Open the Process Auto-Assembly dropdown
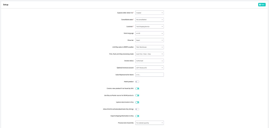Viewport: 269px width, 128px height. coord(149,123)
